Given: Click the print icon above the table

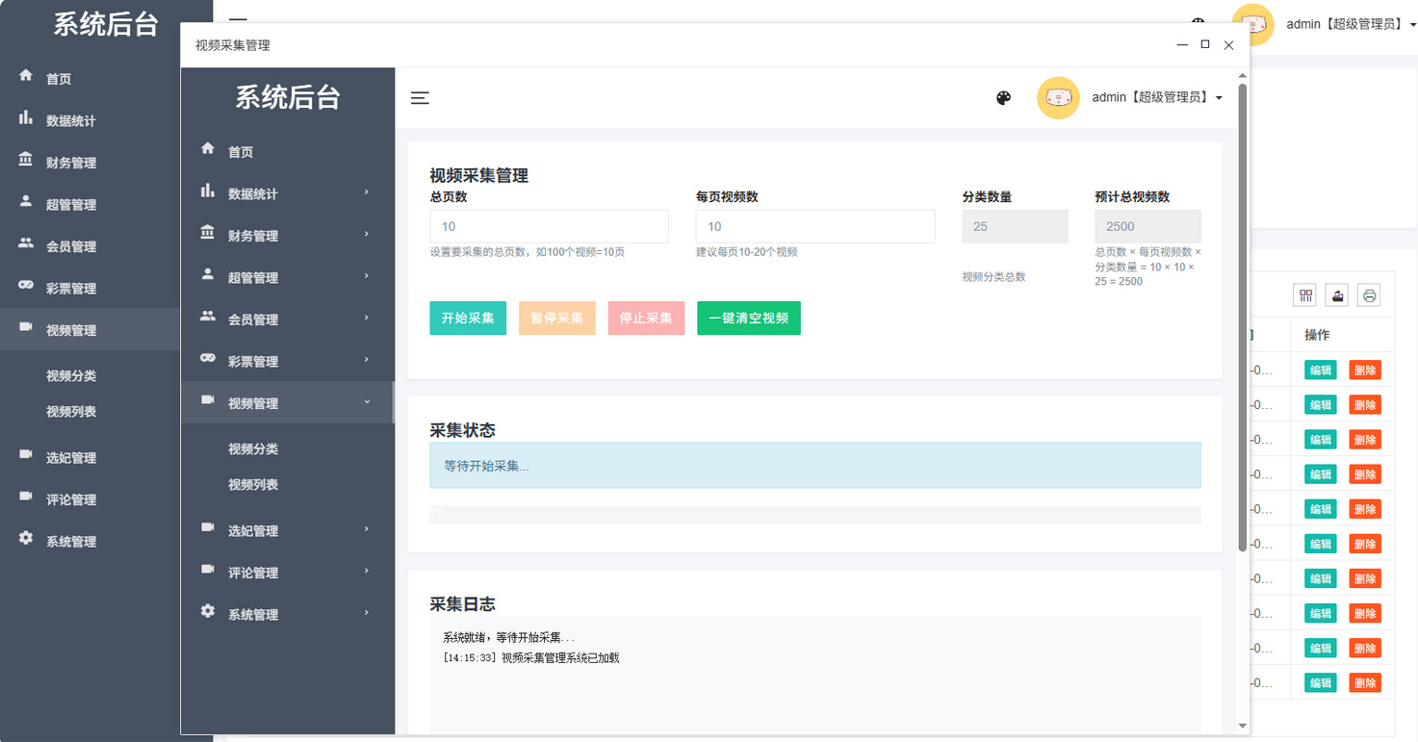Looking at the screenshot, I should [1369, 295].
